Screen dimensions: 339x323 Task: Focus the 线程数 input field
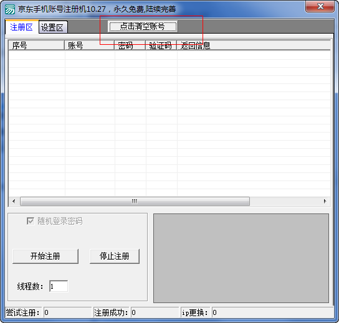point(59,286)
